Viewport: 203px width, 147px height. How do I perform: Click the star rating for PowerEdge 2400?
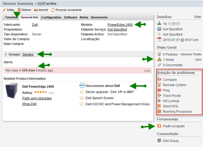coord(41,92)
